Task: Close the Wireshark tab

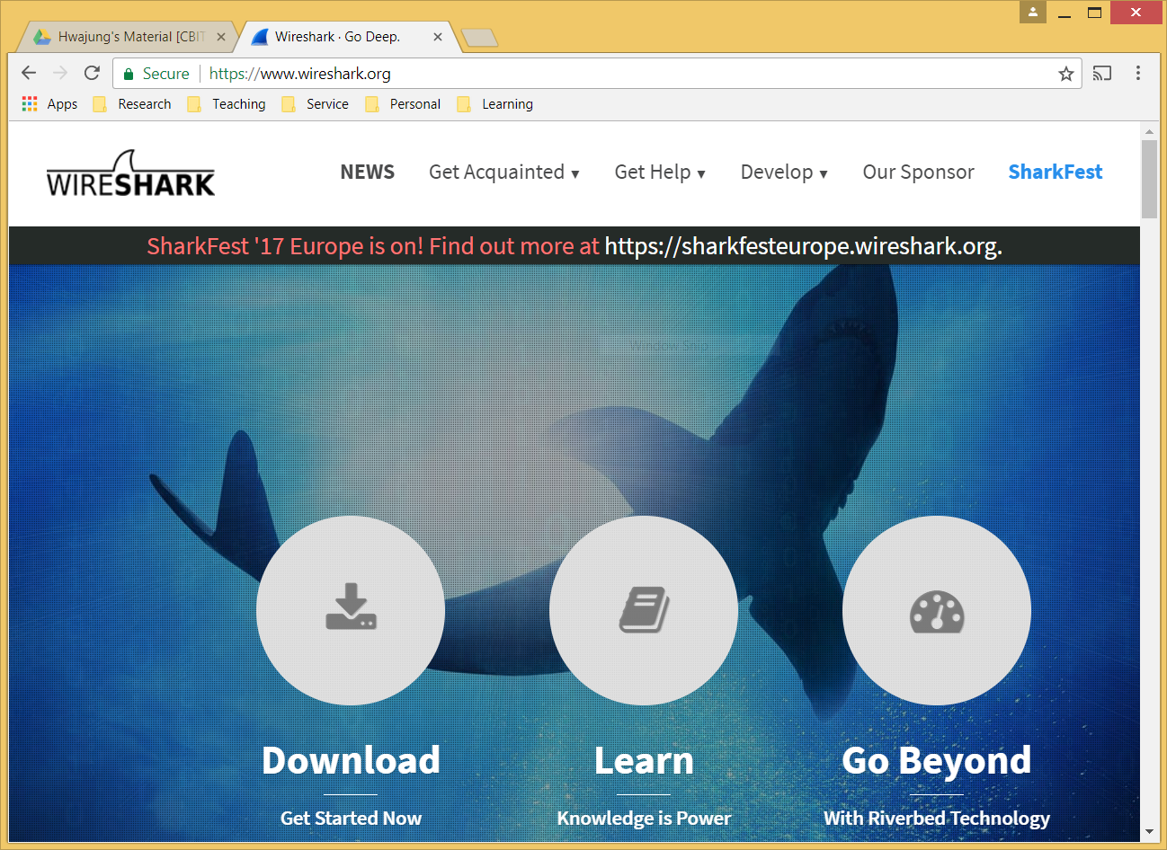Action: coord(438,37)
